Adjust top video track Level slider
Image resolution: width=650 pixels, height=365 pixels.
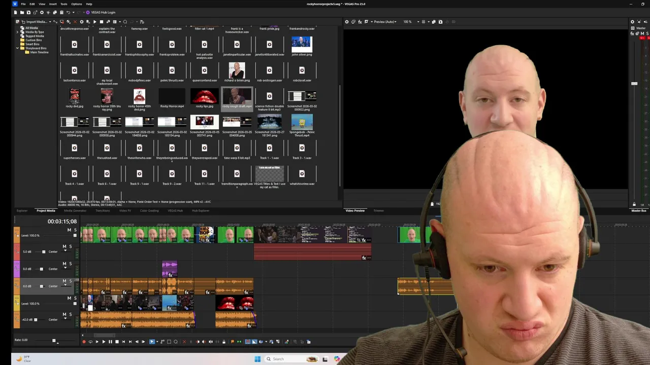(75, 235)
